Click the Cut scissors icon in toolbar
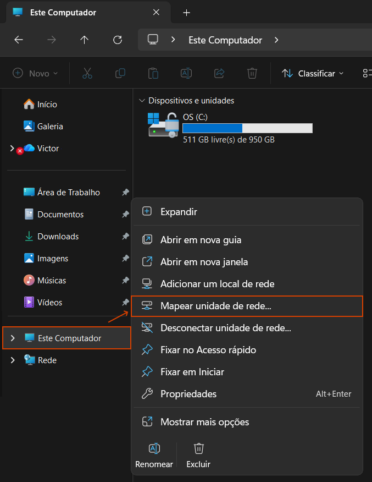 (x=87, y=73)
